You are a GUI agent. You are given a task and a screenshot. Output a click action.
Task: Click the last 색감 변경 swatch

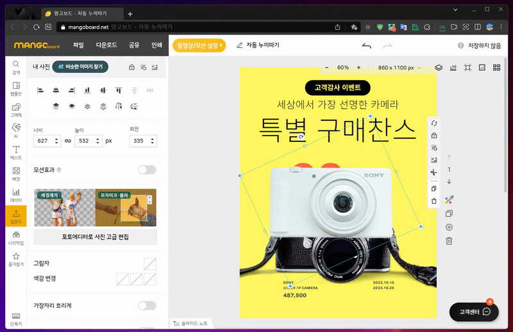tap(150, 279)
